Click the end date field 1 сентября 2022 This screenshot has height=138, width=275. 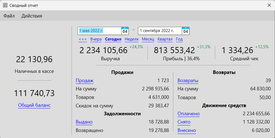[x=160, y=31]
